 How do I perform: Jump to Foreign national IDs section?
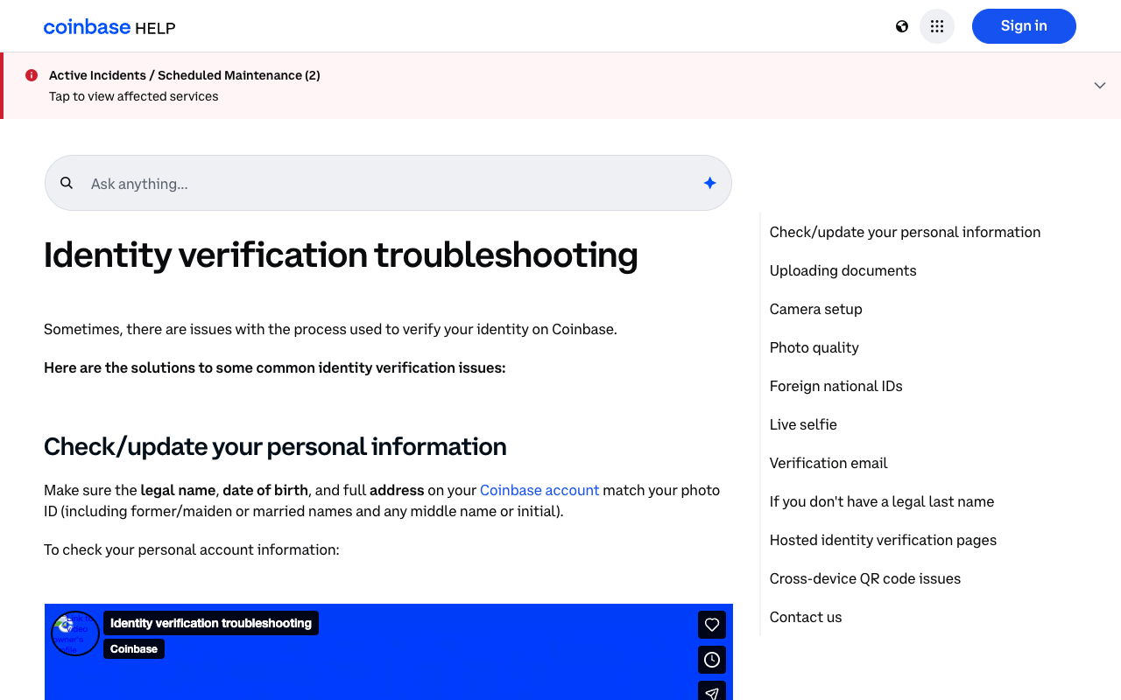[835, 386]
